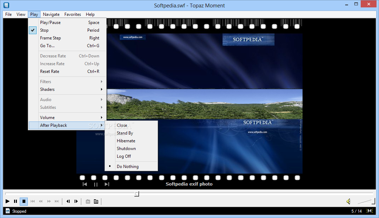Select Frame Step menu entry
Viewport: 379px width, 218px height.
click(68, 38)
